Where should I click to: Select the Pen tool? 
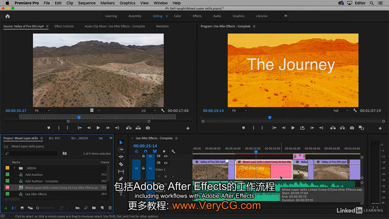(x=121, y=179)
